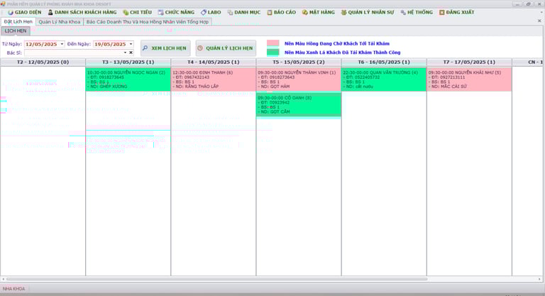Image resolution: width=545 pixels, height=296 pixels.
Task: Select the CN column header
Action: pyautogui.click(x=527, y=62)
